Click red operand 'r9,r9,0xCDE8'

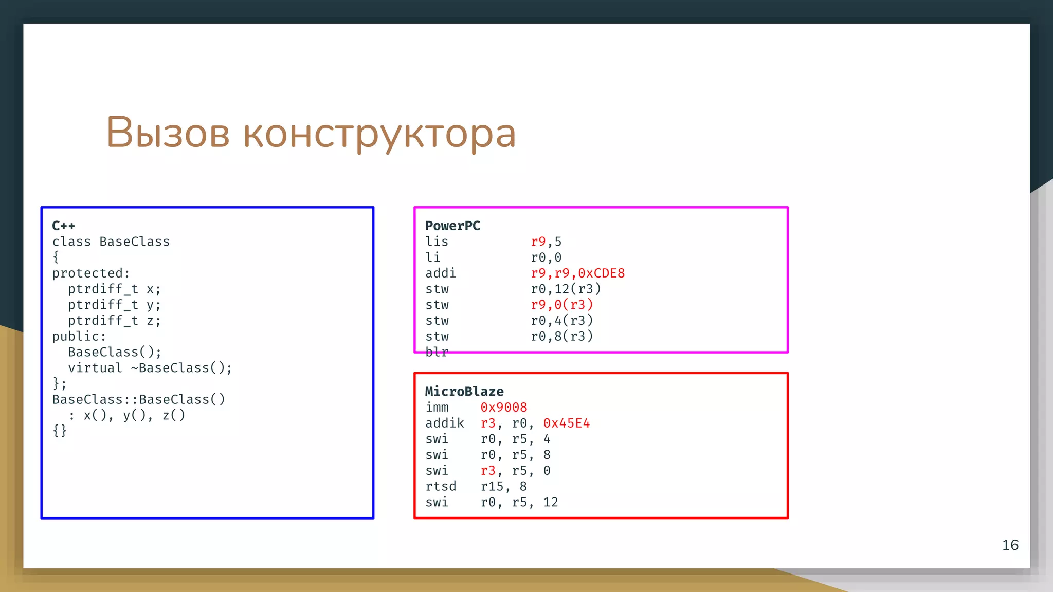click(578, 273)
